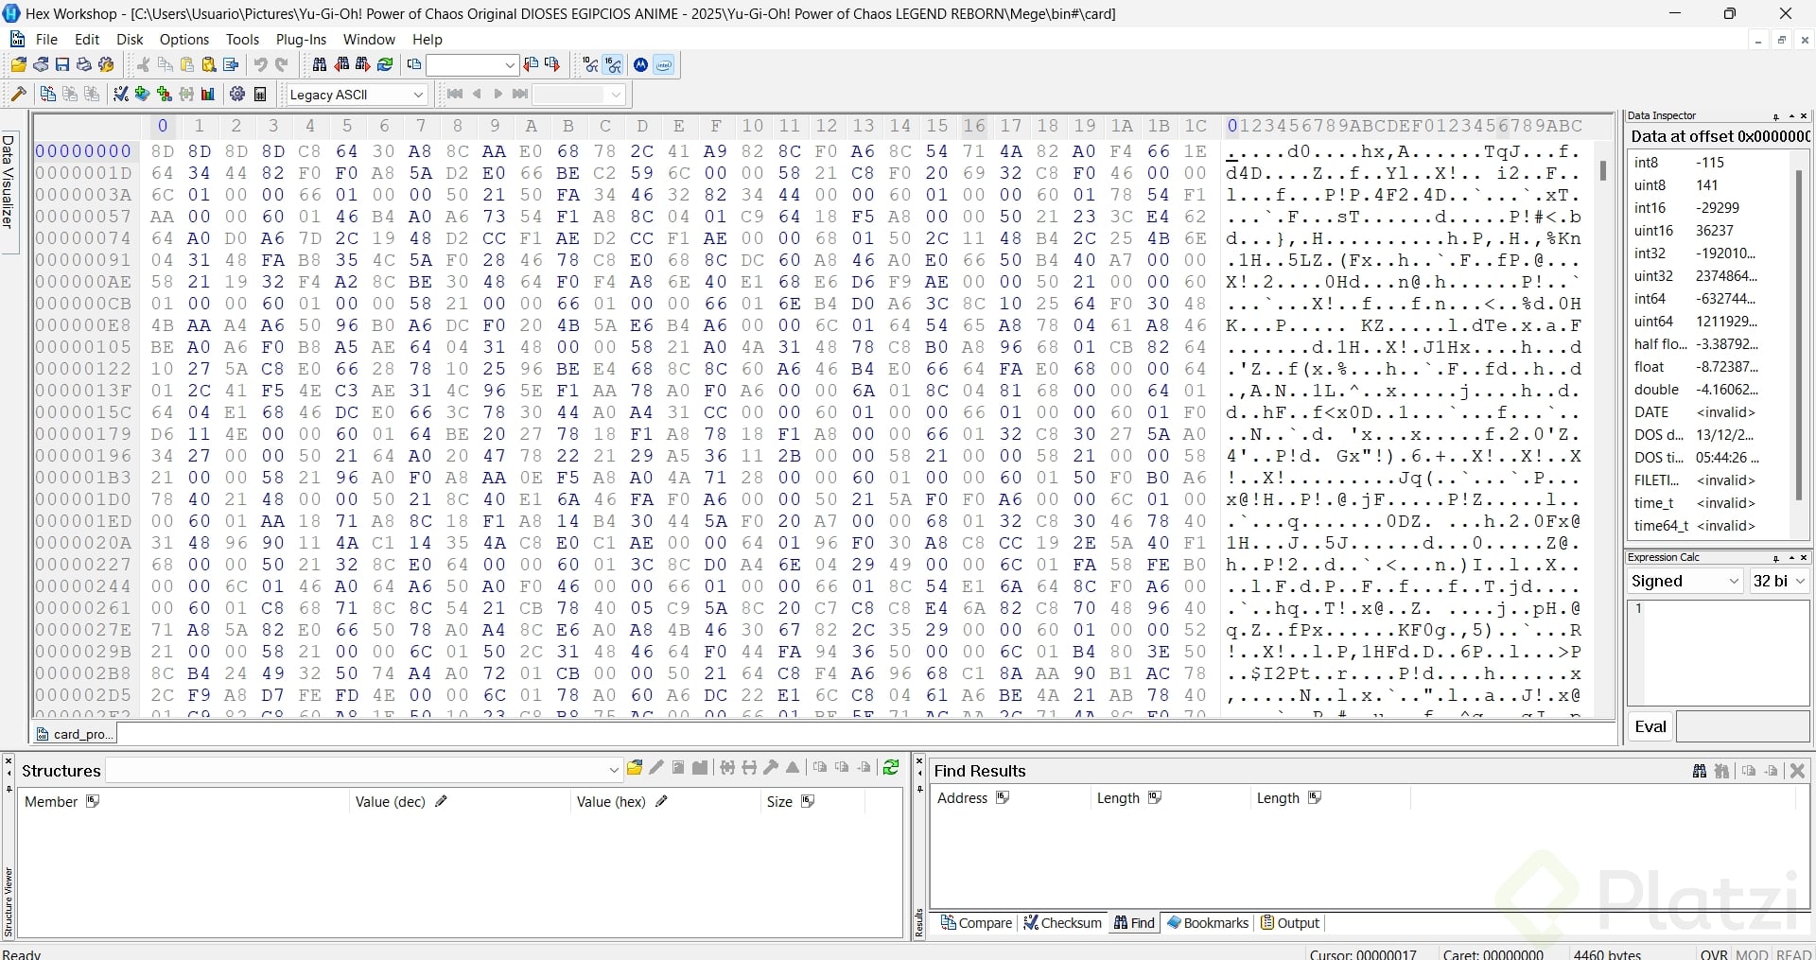1816x960 pixels.
Task: Open Preferences with the gear icon
Action: 237,95
